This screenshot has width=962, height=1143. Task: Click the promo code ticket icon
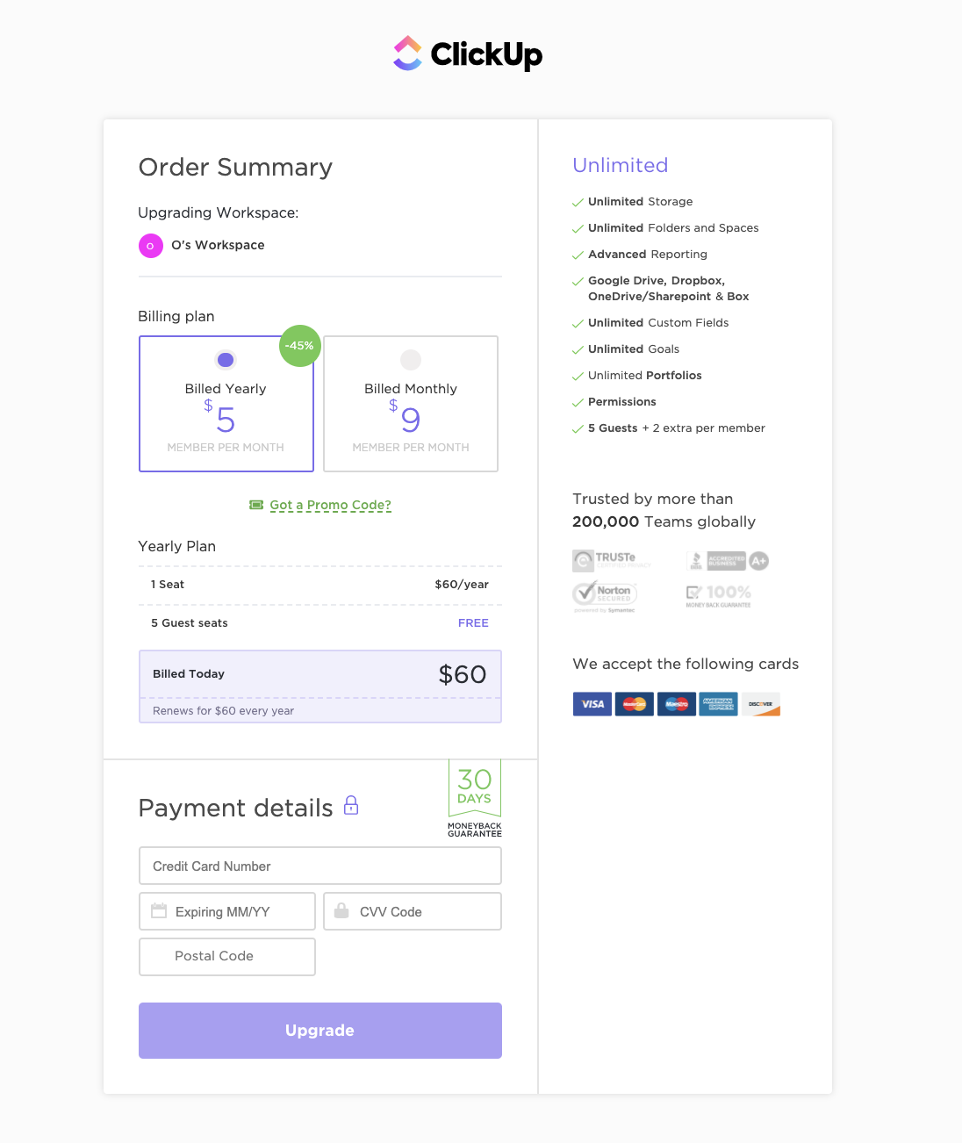click(256, 505)
